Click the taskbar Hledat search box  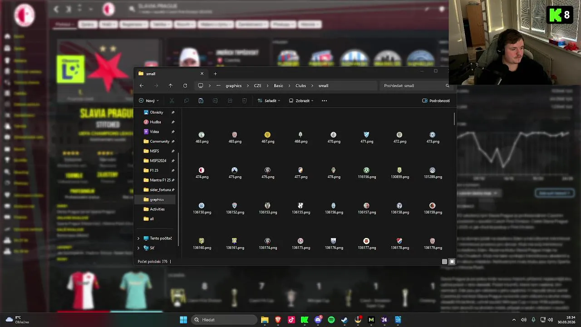point(224,320)
